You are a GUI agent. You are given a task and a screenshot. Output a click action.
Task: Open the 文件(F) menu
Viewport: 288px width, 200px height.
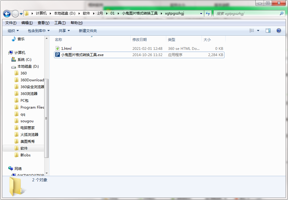[x=11, y=23]
